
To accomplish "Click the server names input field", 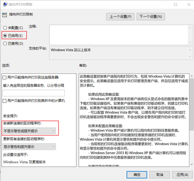I will click(x=34, y=93).
